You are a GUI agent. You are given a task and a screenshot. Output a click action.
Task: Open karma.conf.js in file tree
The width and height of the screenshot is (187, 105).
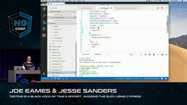(56, 58)
